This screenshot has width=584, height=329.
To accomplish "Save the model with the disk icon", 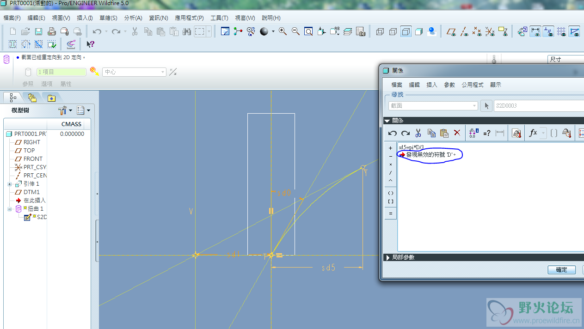I will [x=38, y=31].
